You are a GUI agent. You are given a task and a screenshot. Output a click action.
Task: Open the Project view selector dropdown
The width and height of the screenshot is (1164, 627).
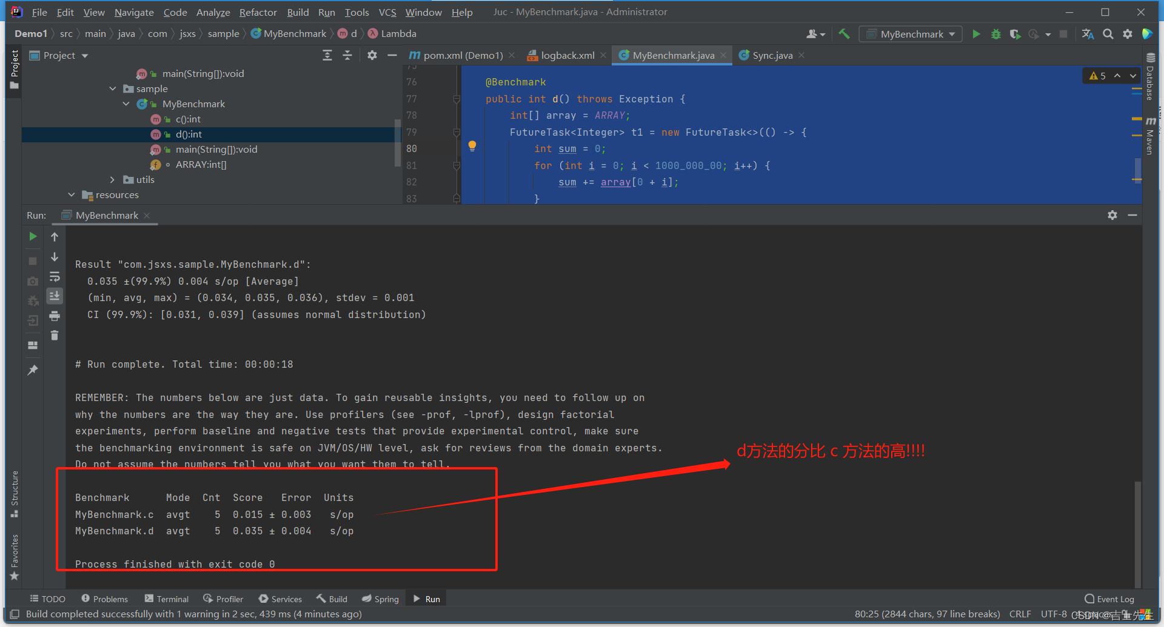(59, 55)
